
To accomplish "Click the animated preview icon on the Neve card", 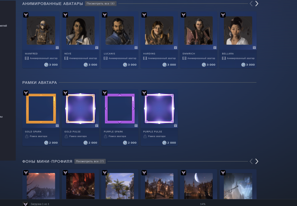I will tap(96, 47).
